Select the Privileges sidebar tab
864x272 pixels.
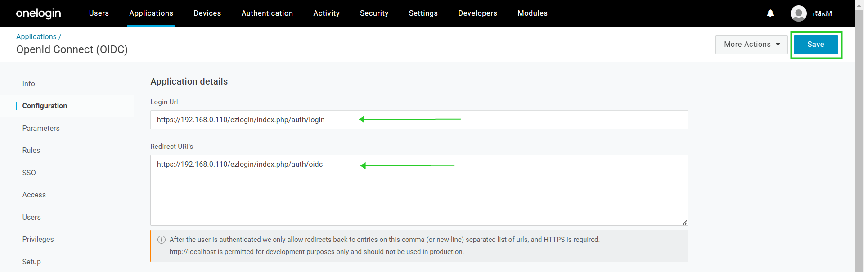click(38, 240)
